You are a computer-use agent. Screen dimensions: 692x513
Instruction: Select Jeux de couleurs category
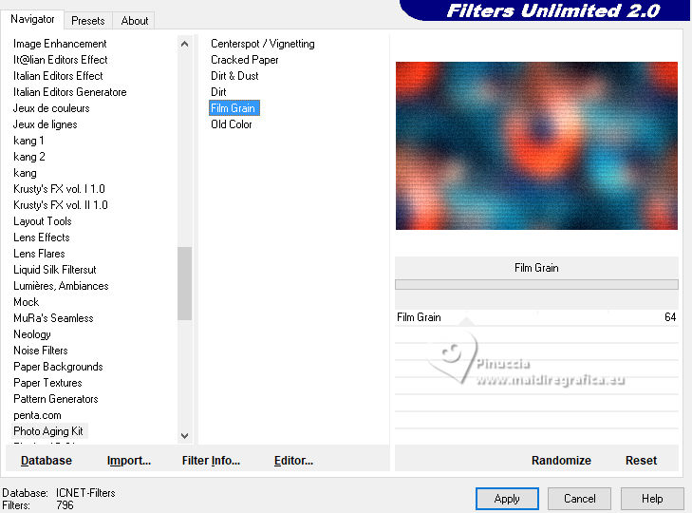(x=51, y=108)
